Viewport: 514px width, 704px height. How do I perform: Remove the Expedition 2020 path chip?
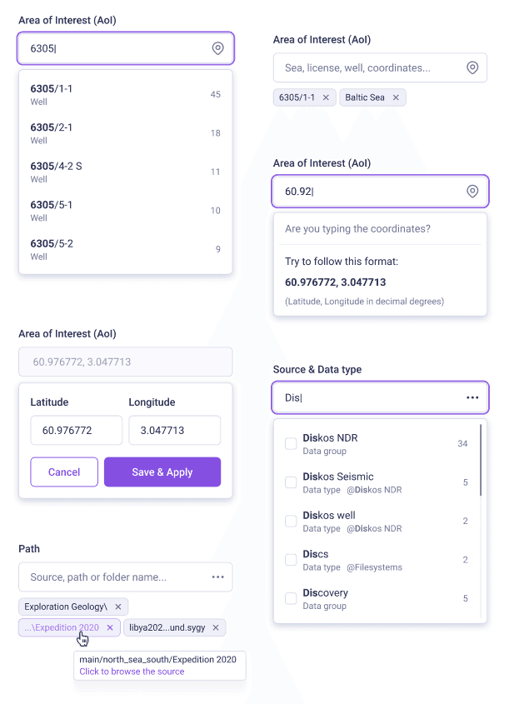110,627
